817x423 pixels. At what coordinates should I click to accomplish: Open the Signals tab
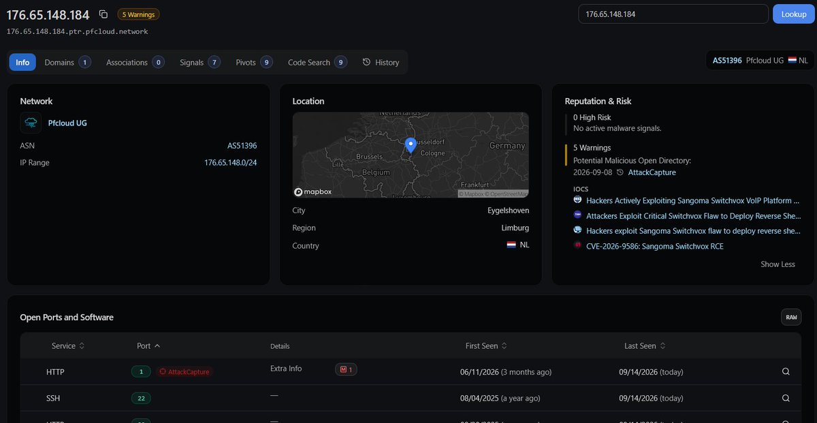199,62
